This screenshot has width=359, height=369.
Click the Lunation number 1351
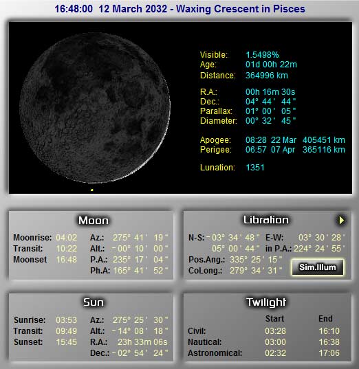click(255, 168)
